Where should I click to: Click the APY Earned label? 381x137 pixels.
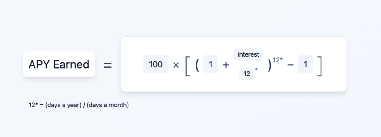tap(59, 64)
